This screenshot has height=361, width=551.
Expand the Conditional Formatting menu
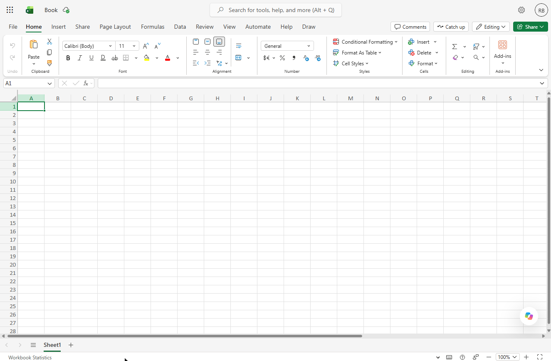coord(365,42)
